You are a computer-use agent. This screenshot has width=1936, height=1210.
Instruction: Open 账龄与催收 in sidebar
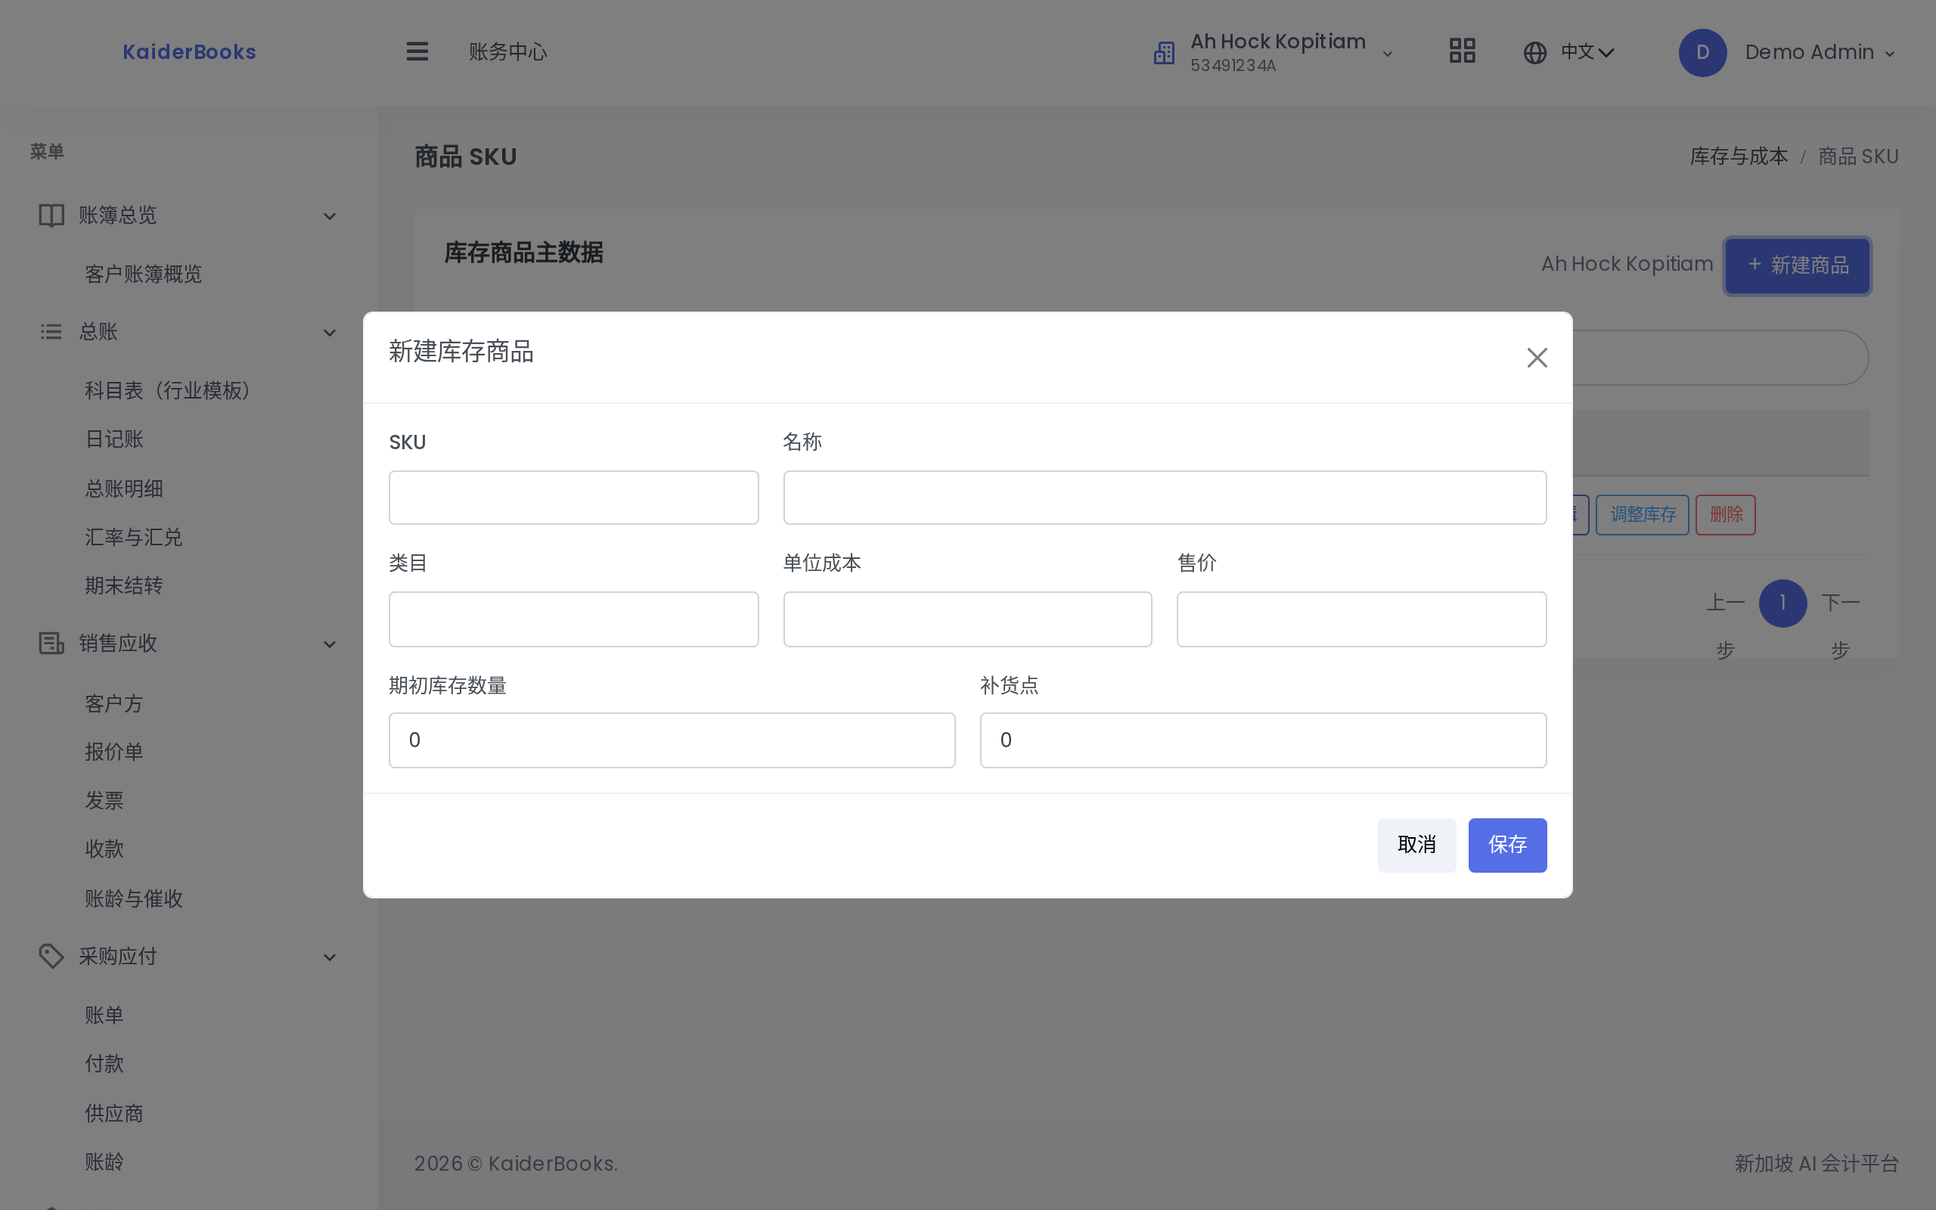(x=134, y=898)
